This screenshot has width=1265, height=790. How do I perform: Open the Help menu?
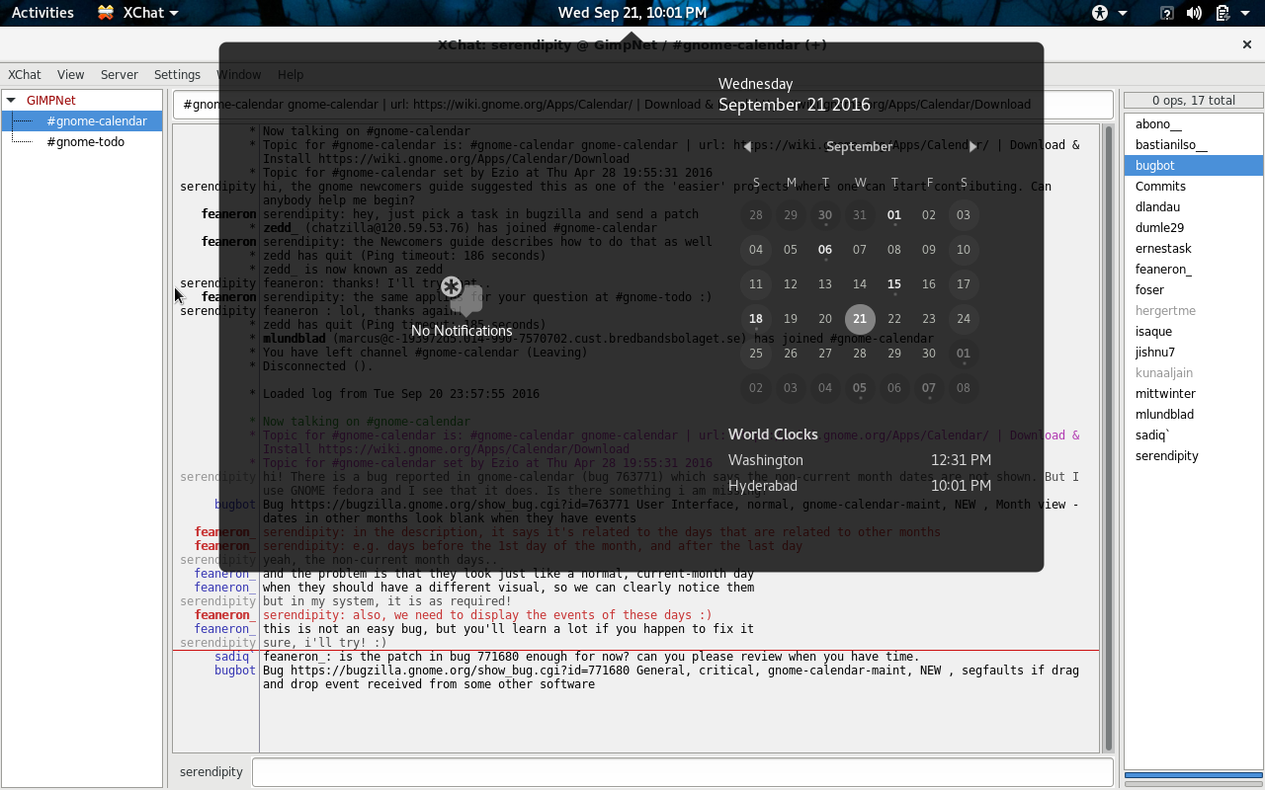tap(291, 74)
